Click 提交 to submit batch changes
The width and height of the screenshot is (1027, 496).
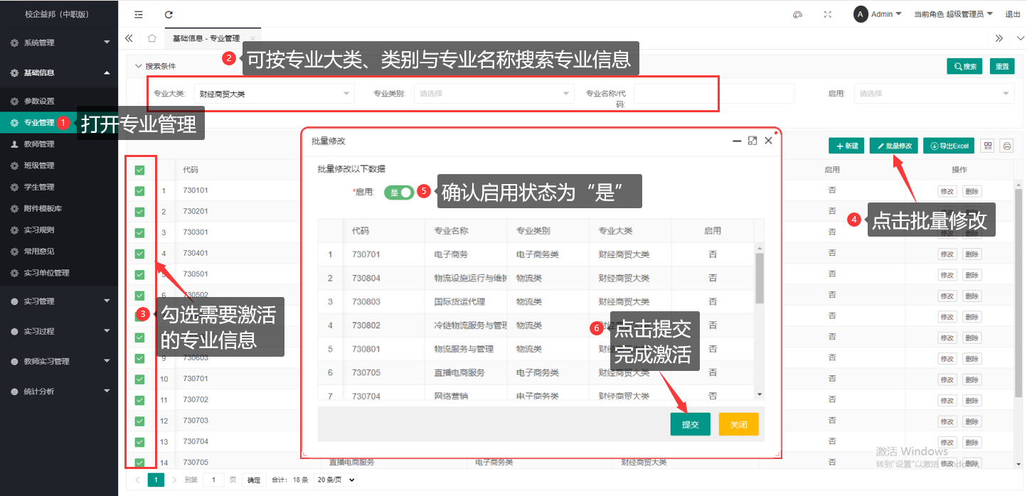690,424
